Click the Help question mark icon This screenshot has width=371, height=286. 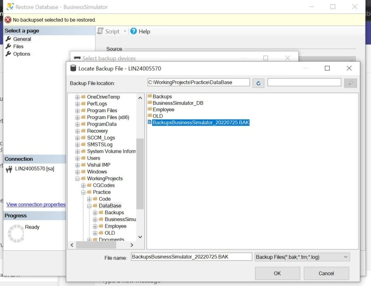point(134,31)
